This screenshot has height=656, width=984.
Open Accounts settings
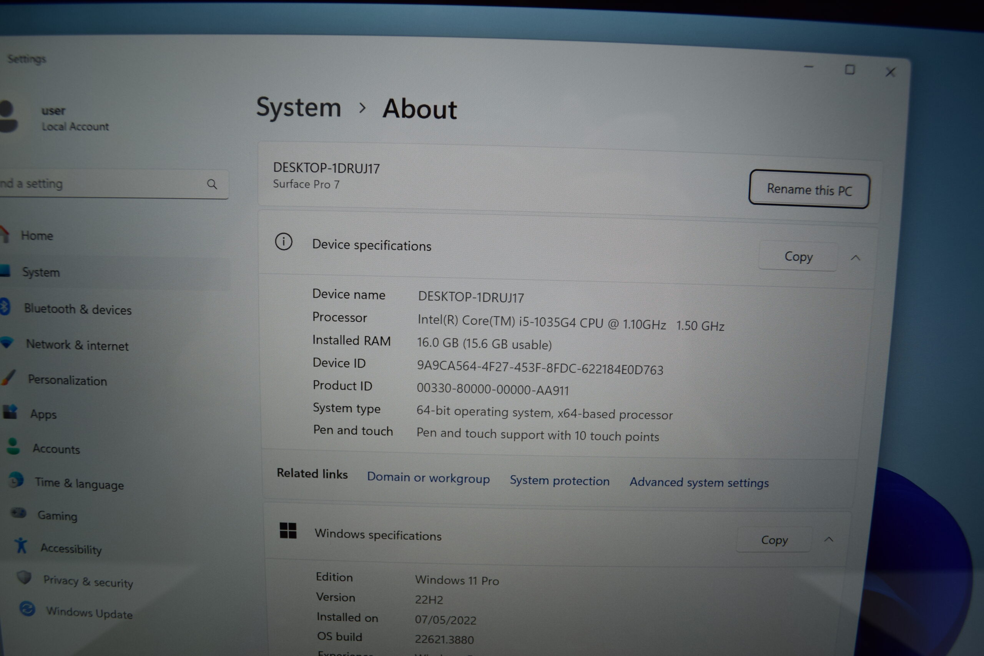[57, 449]
